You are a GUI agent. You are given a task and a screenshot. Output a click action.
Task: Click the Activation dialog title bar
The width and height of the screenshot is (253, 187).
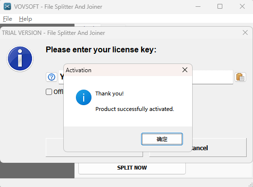[123, 70]
